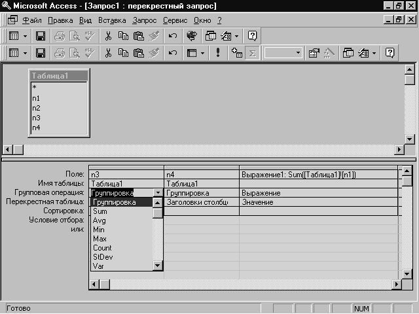Click Help question icon in second toolbar
The height and width of the screenshot is (314, 419).
390,53
